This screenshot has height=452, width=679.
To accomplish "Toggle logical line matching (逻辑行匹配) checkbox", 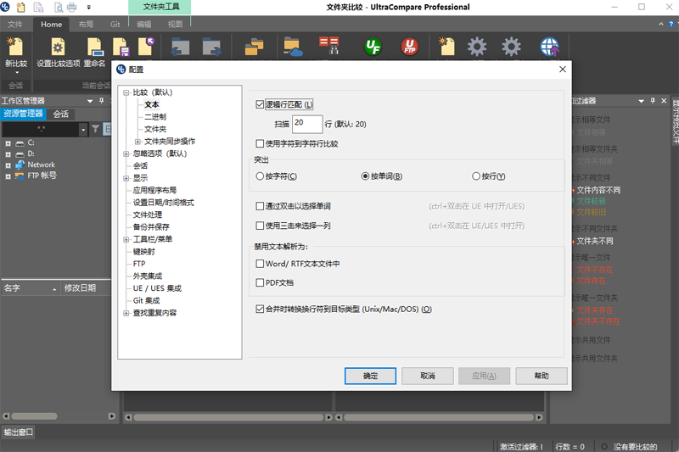I will (x=260, y=104).
